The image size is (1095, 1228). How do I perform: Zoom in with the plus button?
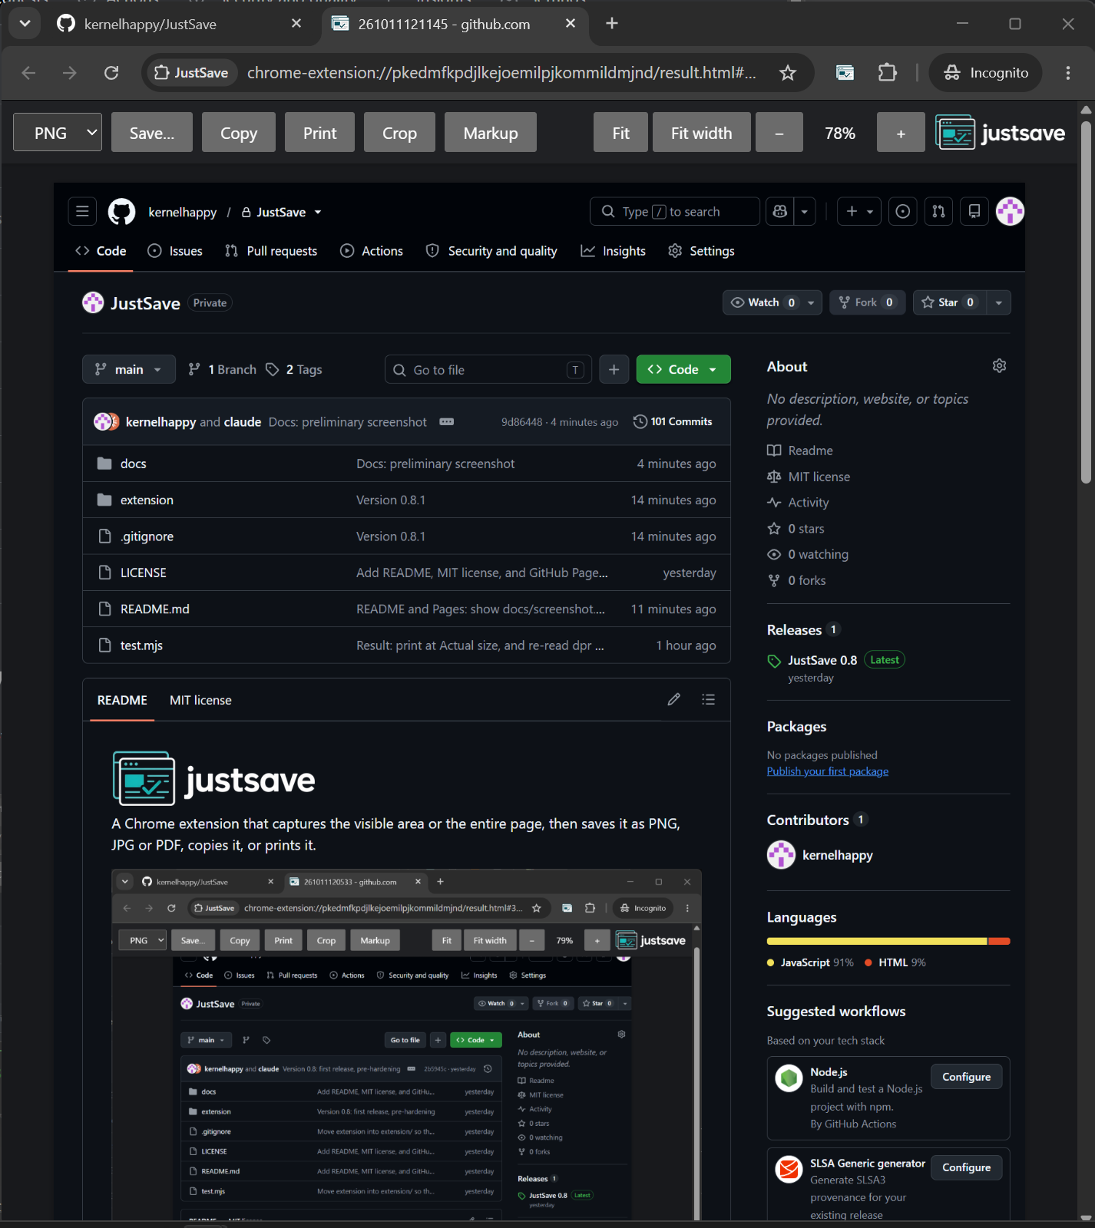(x=901, y=132)
